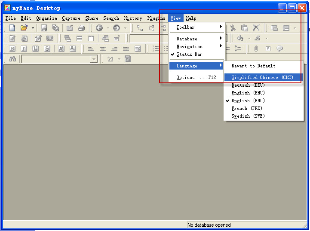
Task: Click the add child tree node icon
Action: coord(140,28)
